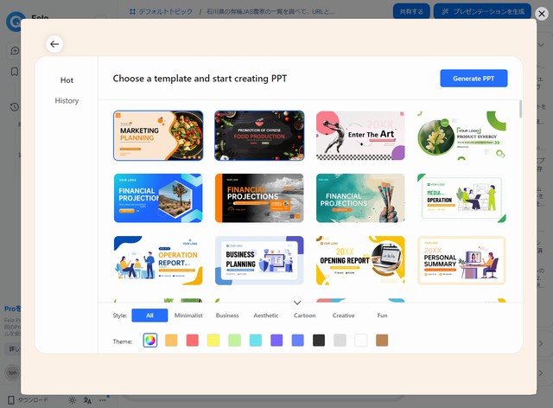The image size is (553, 408).
Task: Choose the Business Planning template
Action: click(259, 260)
